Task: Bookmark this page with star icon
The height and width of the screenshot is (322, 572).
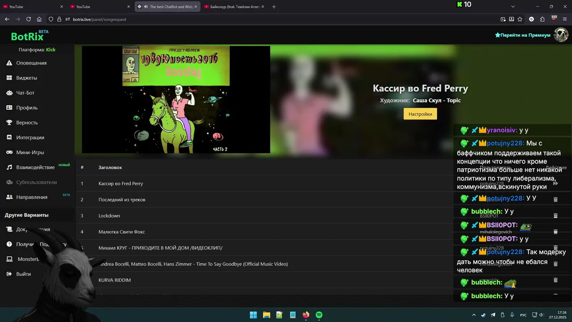Action: point(520,19)
